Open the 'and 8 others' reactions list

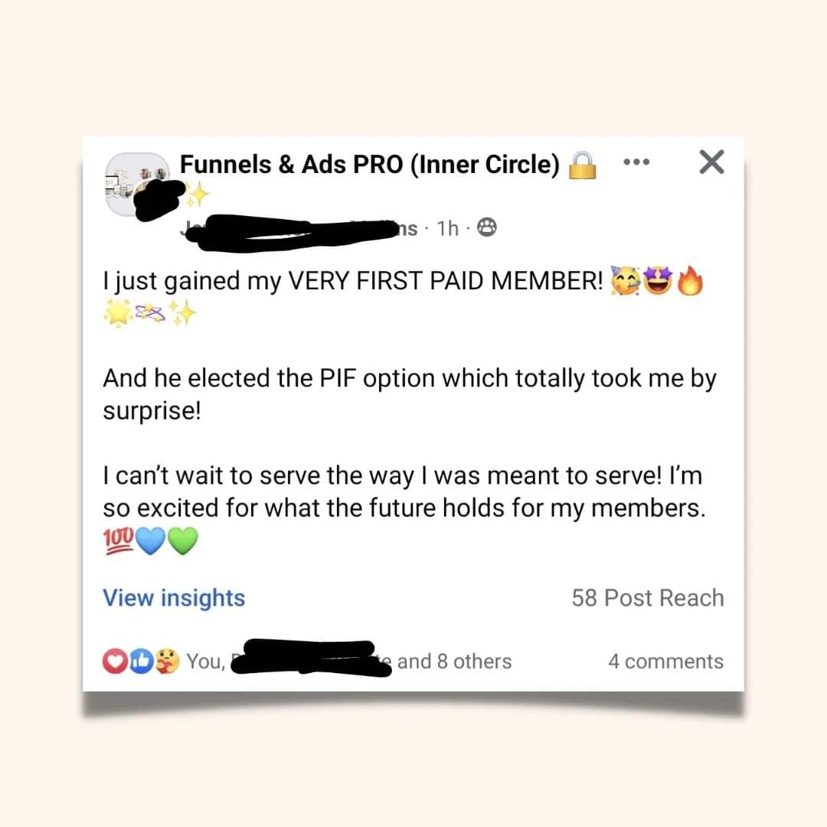pyautogui.click(x=453, y=662)
